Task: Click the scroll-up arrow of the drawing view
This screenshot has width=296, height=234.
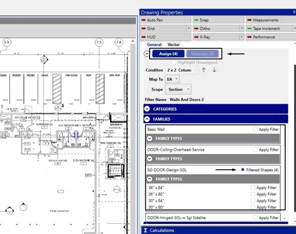Action: (133, 41)
